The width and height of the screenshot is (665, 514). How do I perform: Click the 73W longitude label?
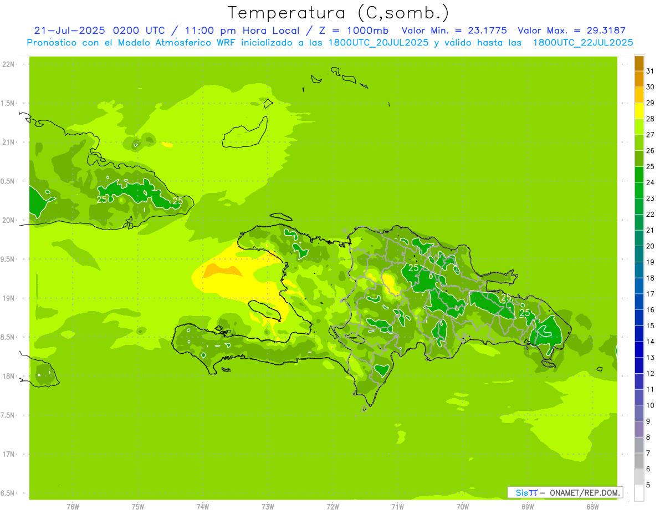tap(268, 507)
